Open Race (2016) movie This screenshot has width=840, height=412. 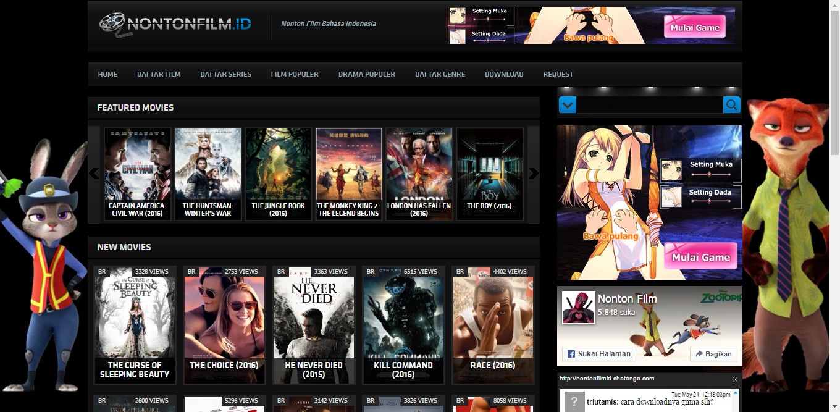[x=493, y=326]
